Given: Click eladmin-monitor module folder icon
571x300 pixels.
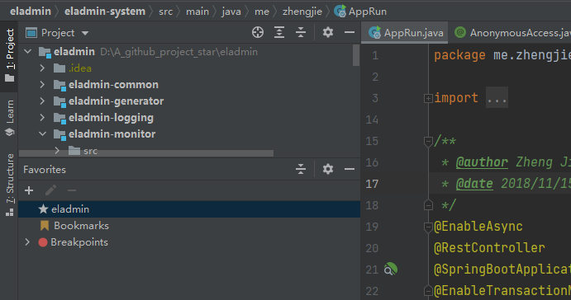Looking at the screenshot, I should (59, 134).
